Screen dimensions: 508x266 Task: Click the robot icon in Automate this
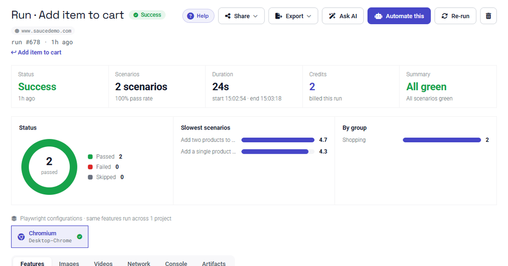click(378, 16)
